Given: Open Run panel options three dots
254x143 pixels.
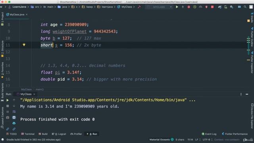Looking at the screenshot, I should point(241,94).
